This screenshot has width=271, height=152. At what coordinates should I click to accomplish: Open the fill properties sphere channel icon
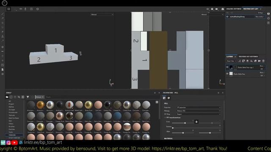click(169, 98)
